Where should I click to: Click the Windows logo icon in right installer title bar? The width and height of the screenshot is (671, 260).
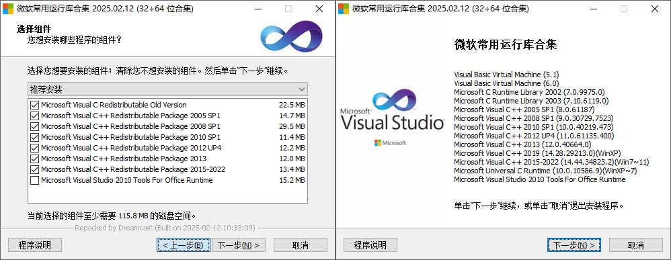[x=344, y=9]
